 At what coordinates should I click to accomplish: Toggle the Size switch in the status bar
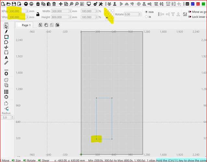13,160
